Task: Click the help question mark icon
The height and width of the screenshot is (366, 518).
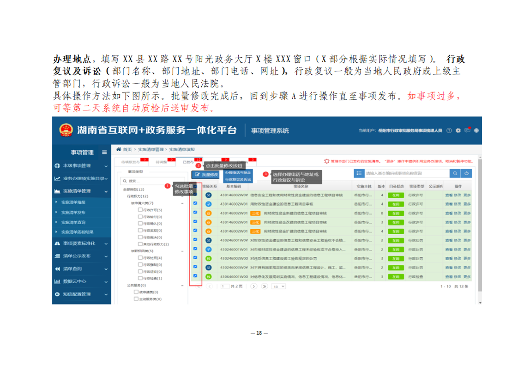Action: click(449, 131)
